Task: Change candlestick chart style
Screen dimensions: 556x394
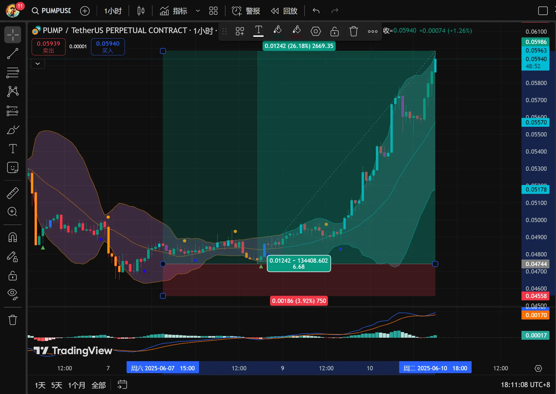Action: [141, 11]
